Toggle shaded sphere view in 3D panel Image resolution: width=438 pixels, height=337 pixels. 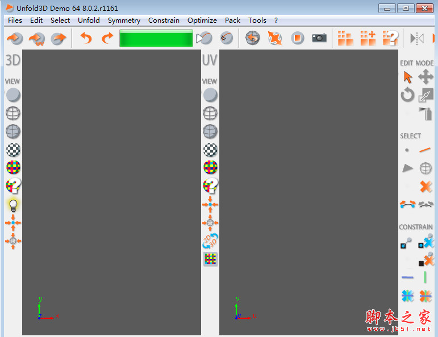(13, 95)
